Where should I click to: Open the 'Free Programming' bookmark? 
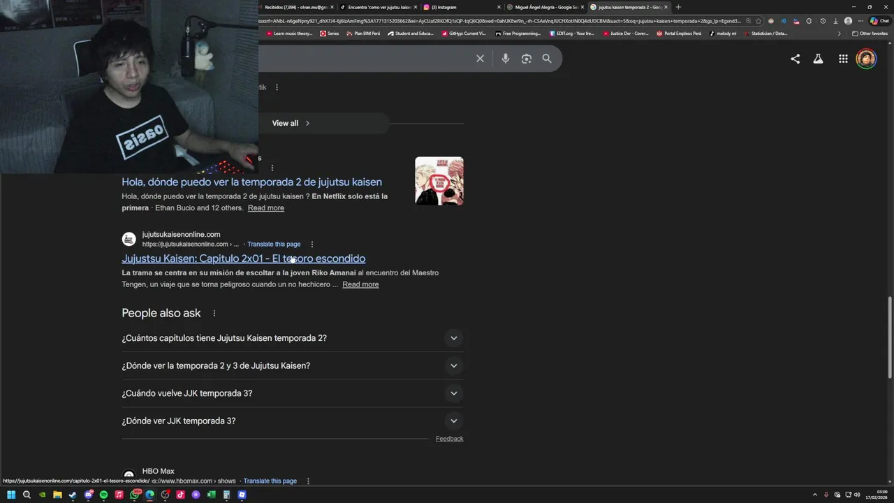pos(518,34)
